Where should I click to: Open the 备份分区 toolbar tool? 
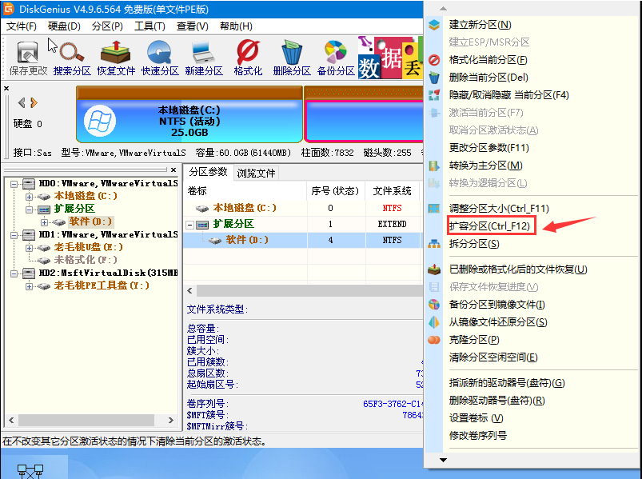(336, 58)
